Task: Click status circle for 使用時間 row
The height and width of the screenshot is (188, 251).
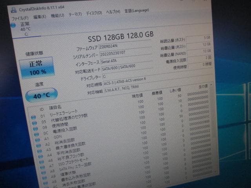Action: [x=35, y=129]
